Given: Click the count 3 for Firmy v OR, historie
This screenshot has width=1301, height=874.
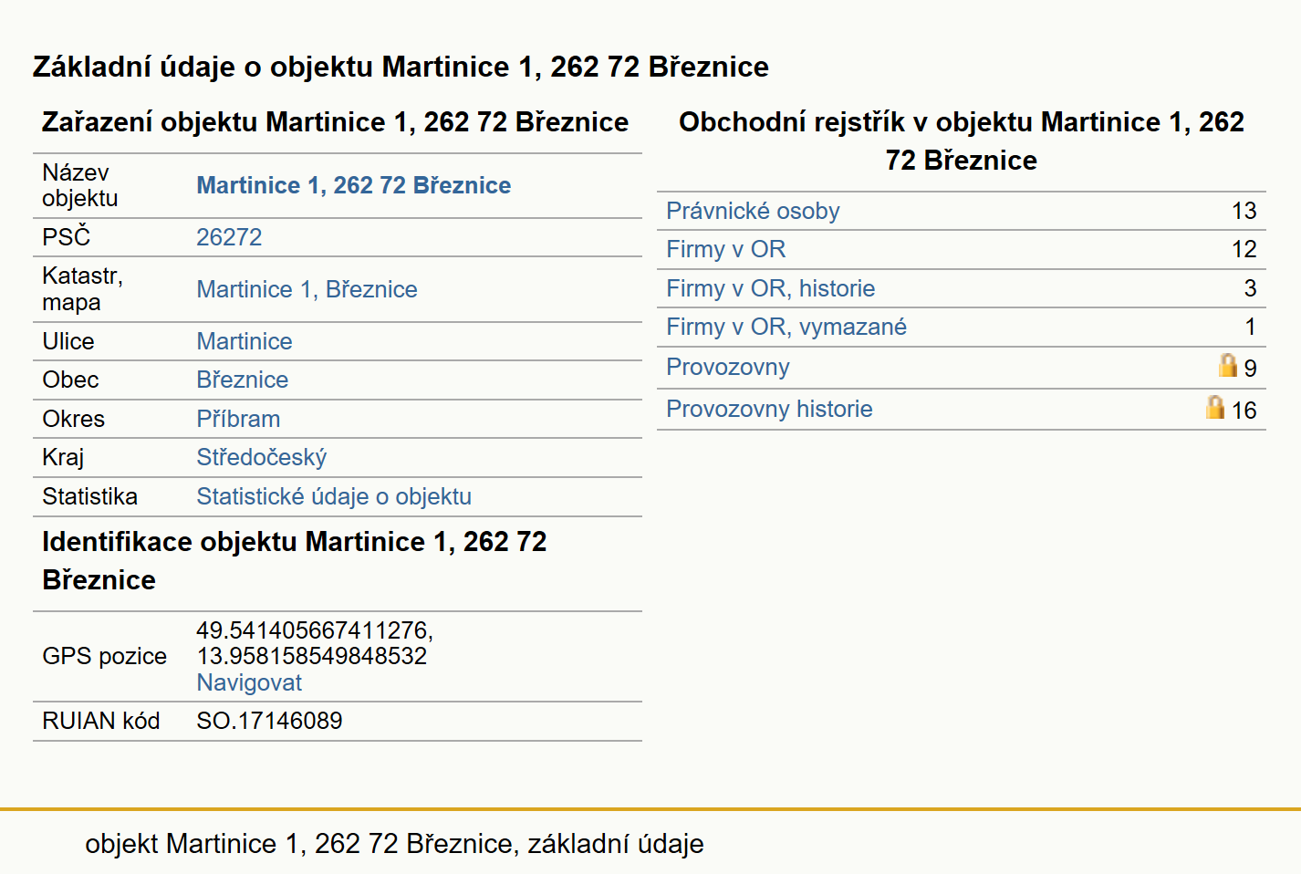Looking at the screenshot, I should [x=1250, y=288].
